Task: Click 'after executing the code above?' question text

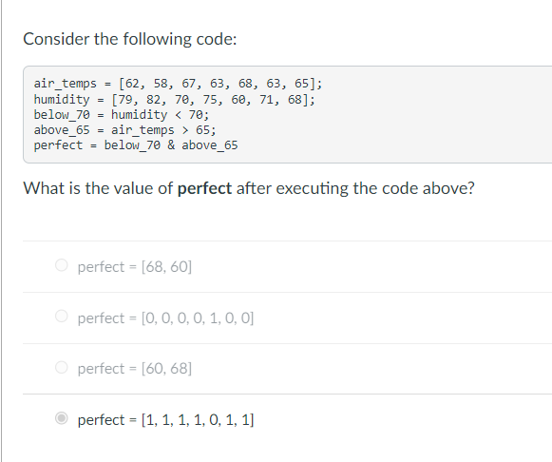Action: [355, 188]
